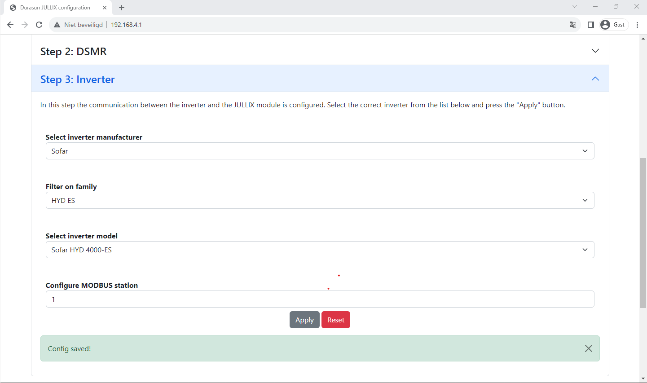Click the Apply button
647x383 pixels.
click(x=304, y=320)
